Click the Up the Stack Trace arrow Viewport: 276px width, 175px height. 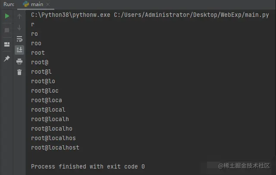(19, 16)
